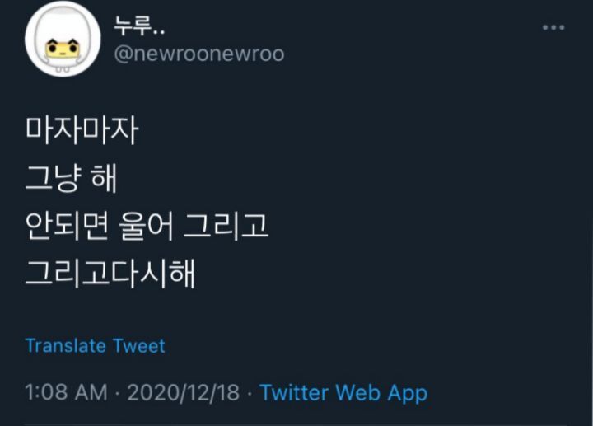
Task: Select the tweet line 안되면 울어 그리고
Action: tap(147, 226)
